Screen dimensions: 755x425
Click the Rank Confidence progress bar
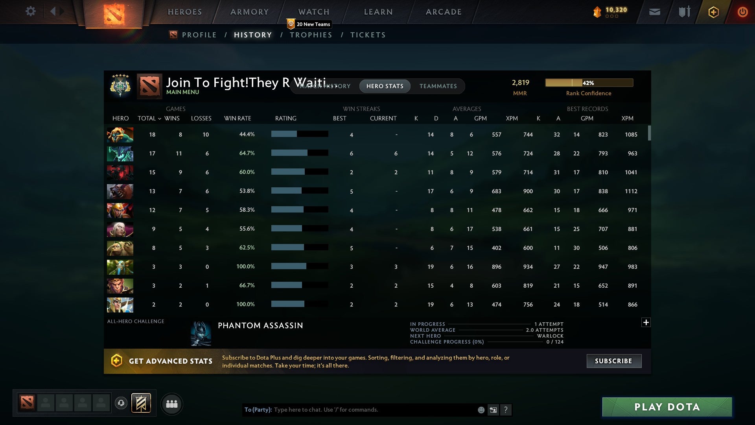point(589,83)
